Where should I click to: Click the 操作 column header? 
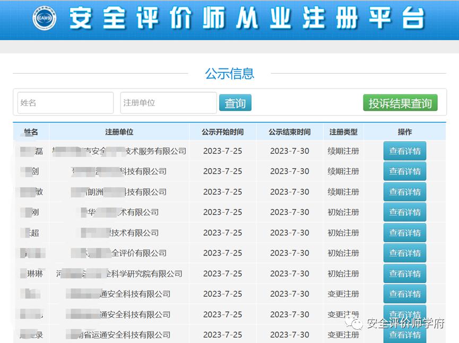(x=405, y=131)
